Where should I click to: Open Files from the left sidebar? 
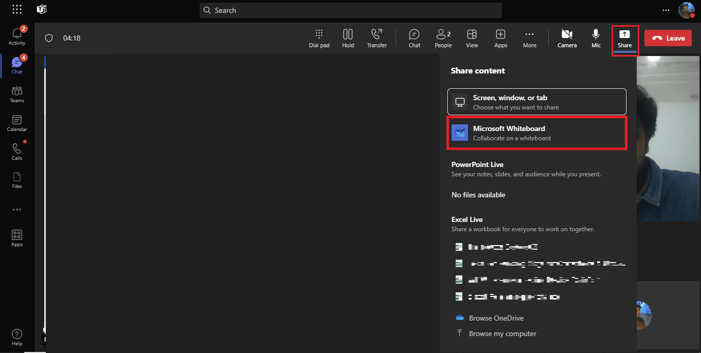pyautogui.click(x=16, y=180)
